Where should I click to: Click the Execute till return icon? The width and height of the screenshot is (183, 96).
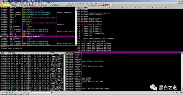pos(35,5)
